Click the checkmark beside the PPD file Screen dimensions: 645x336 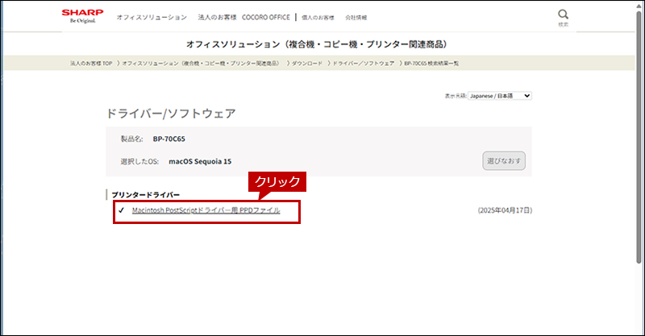120,210
